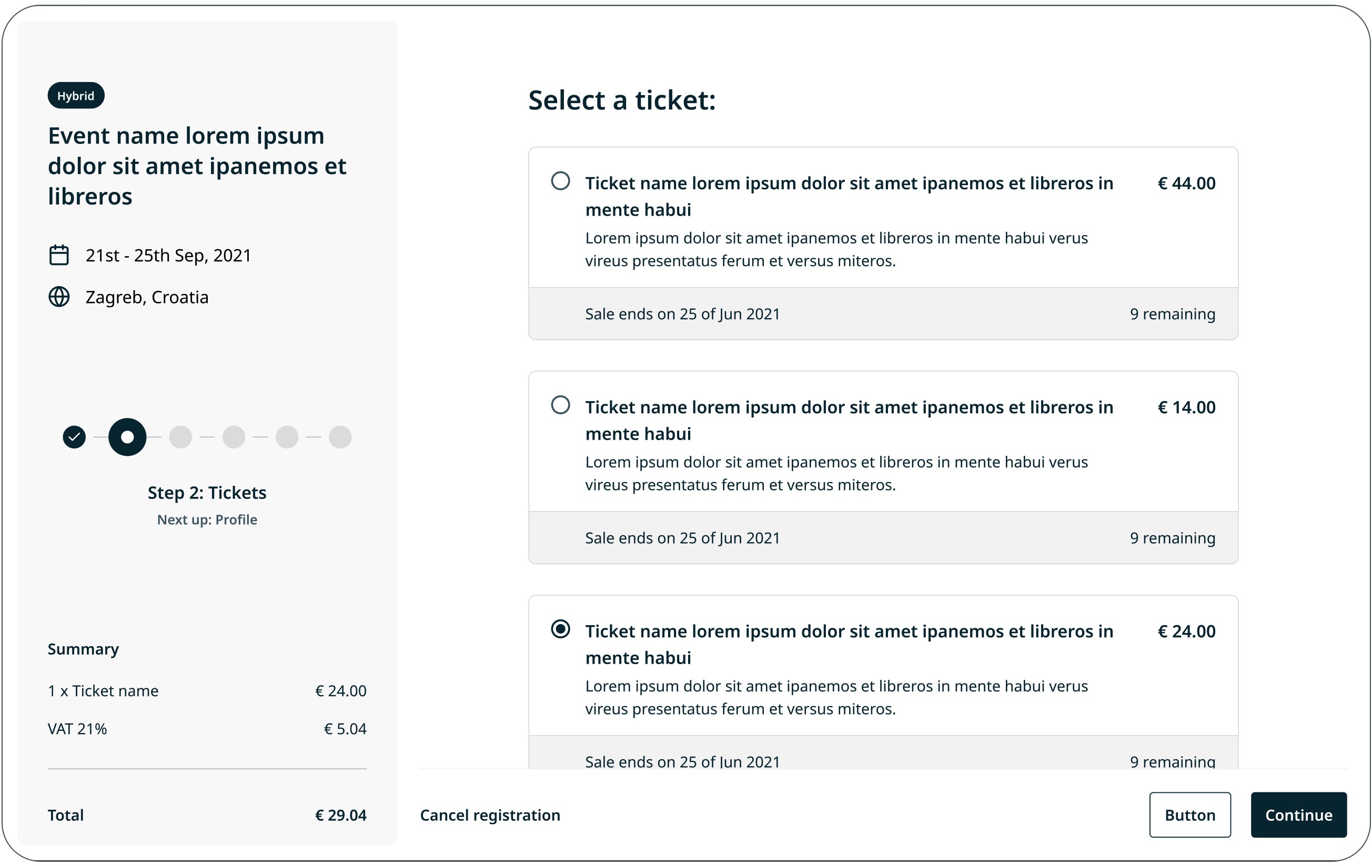The image size is (1372, 866).
Task: Click the selected € 24.00 ticket radio button
Action: [x=561, y=628]
